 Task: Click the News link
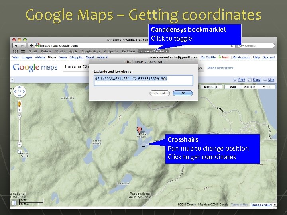coord(63,57)
